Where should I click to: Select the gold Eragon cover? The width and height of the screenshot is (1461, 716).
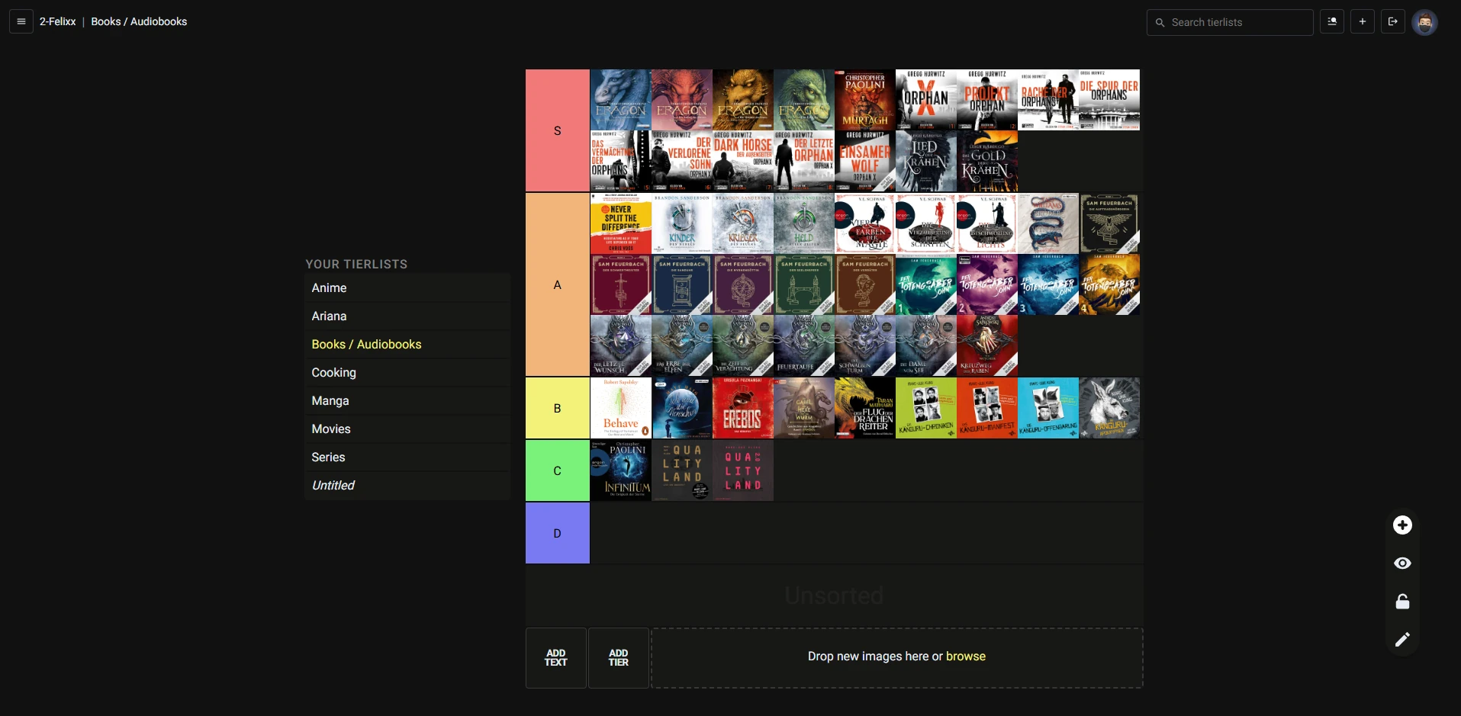(743, 100)
